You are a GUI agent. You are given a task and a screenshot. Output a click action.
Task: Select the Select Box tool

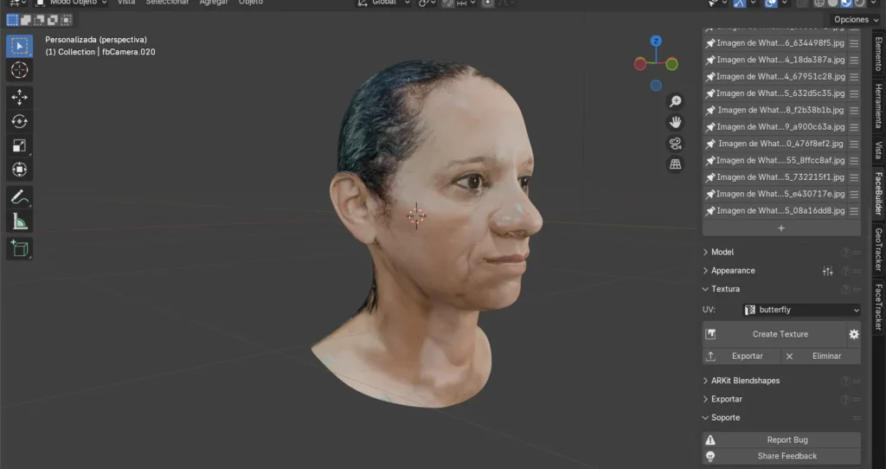19,46
